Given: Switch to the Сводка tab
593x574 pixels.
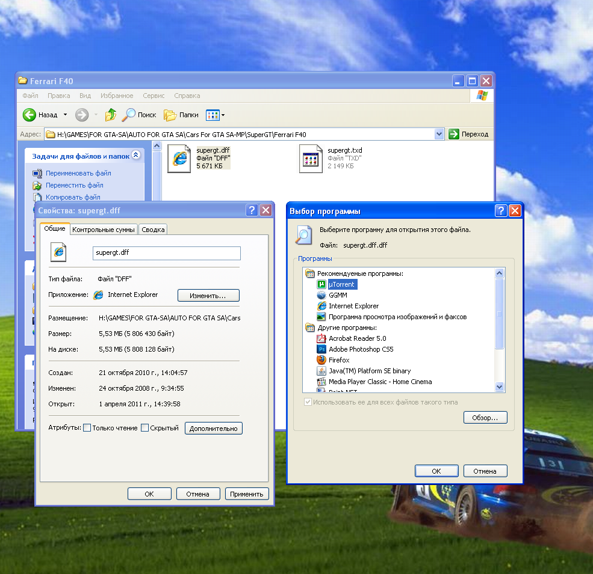Looking at the screenshot, I should [x=153, y=230].
